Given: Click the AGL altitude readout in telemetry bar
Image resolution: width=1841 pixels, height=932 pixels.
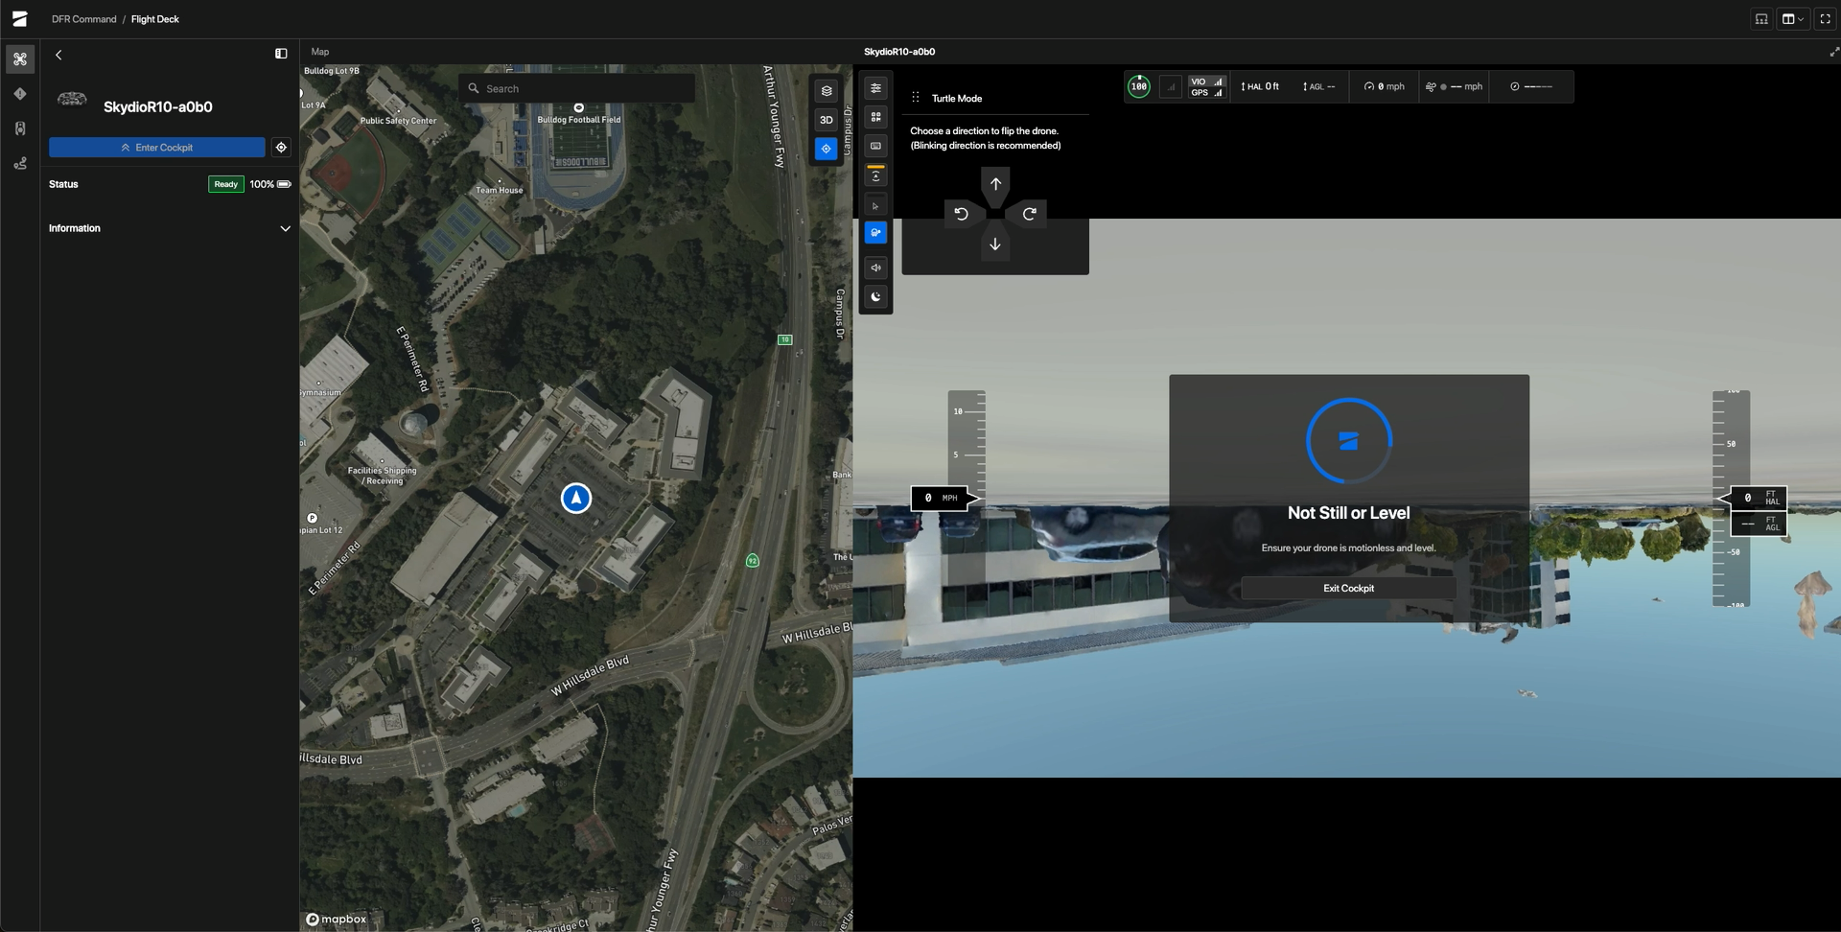Looking at the screenshot, I should coord(1318,86).
